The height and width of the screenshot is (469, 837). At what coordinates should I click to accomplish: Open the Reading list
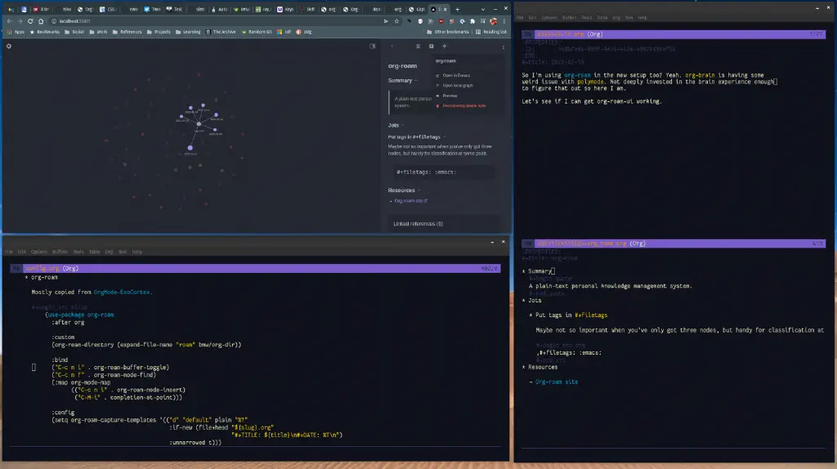click(491, 32)
